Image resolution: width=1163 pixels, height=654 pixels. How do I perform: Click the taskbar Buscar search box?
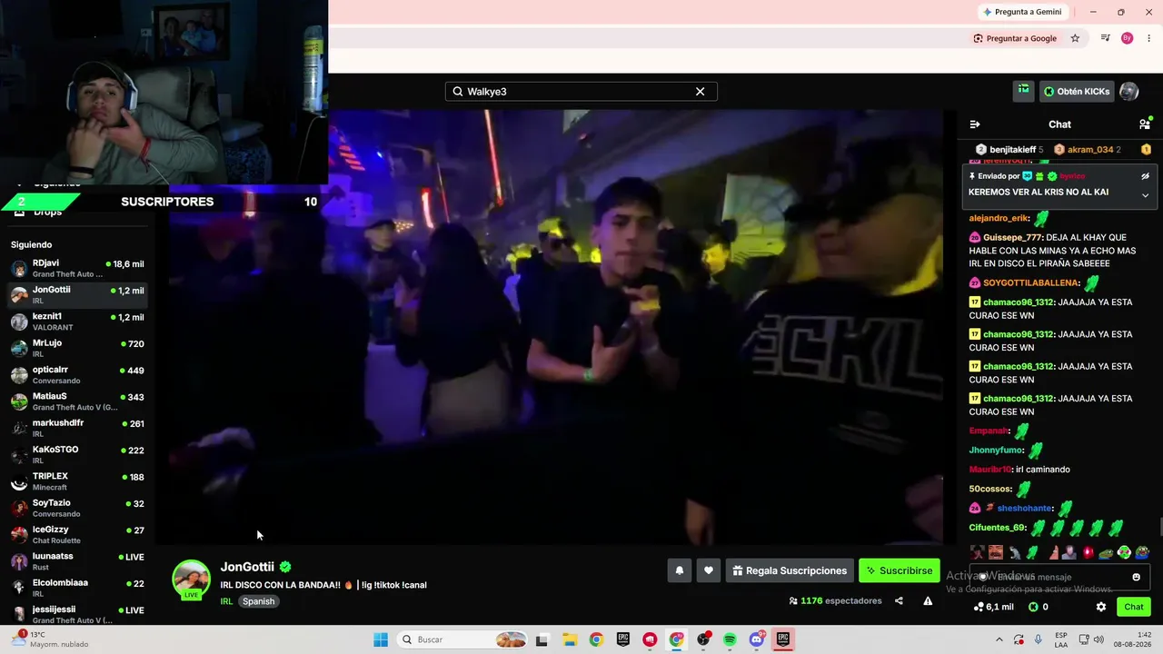click(463, 639)
